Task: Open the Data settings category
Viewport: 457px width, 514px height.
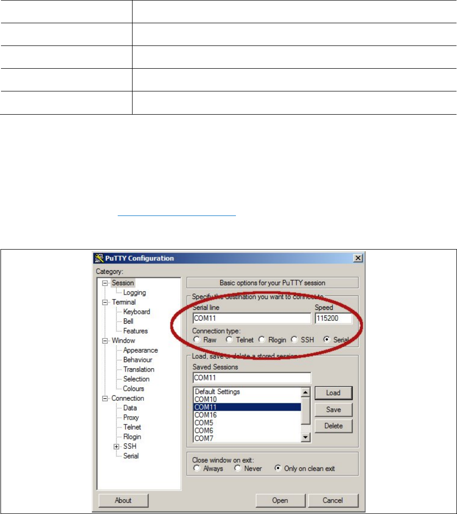Action: click(x=130, y=408)
